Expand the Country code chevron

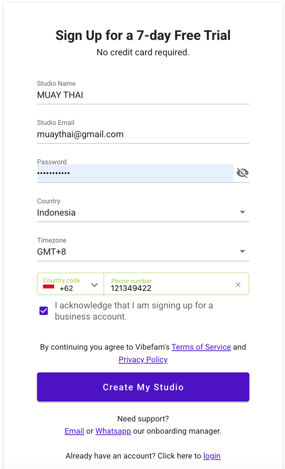tap(94, 285)
